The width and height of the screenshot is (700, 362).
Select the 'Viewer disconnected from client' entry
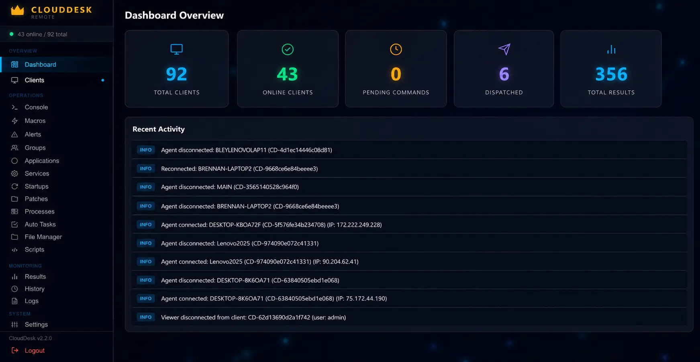point(409,317)
